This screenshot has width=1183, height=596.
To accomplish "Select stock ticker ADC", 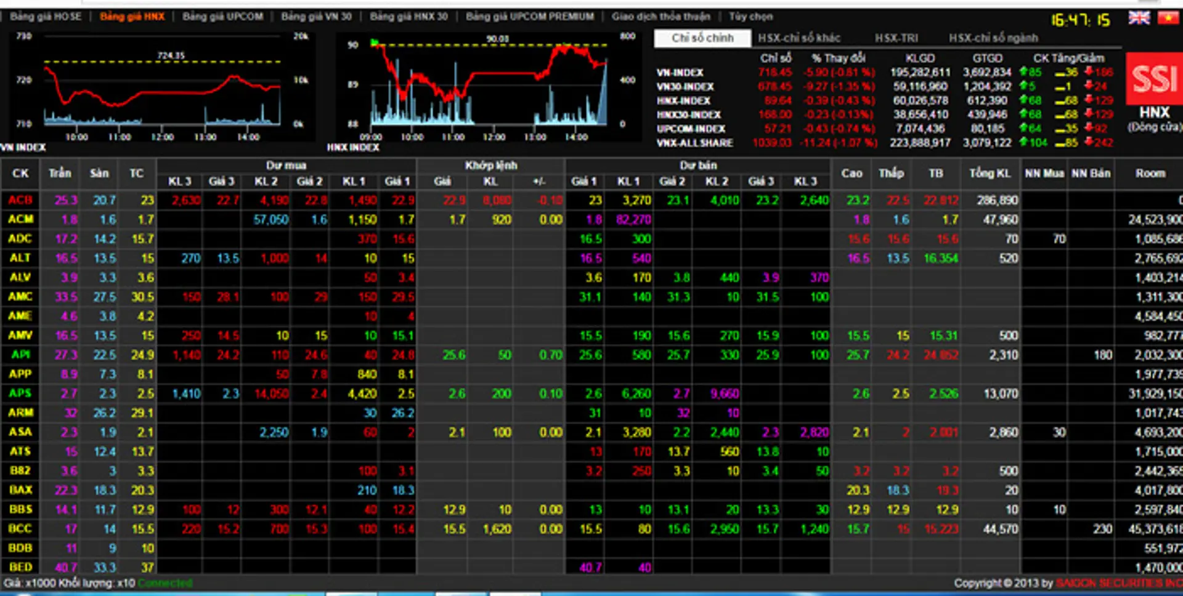I will pyautogui.click(x=20, y=238).
